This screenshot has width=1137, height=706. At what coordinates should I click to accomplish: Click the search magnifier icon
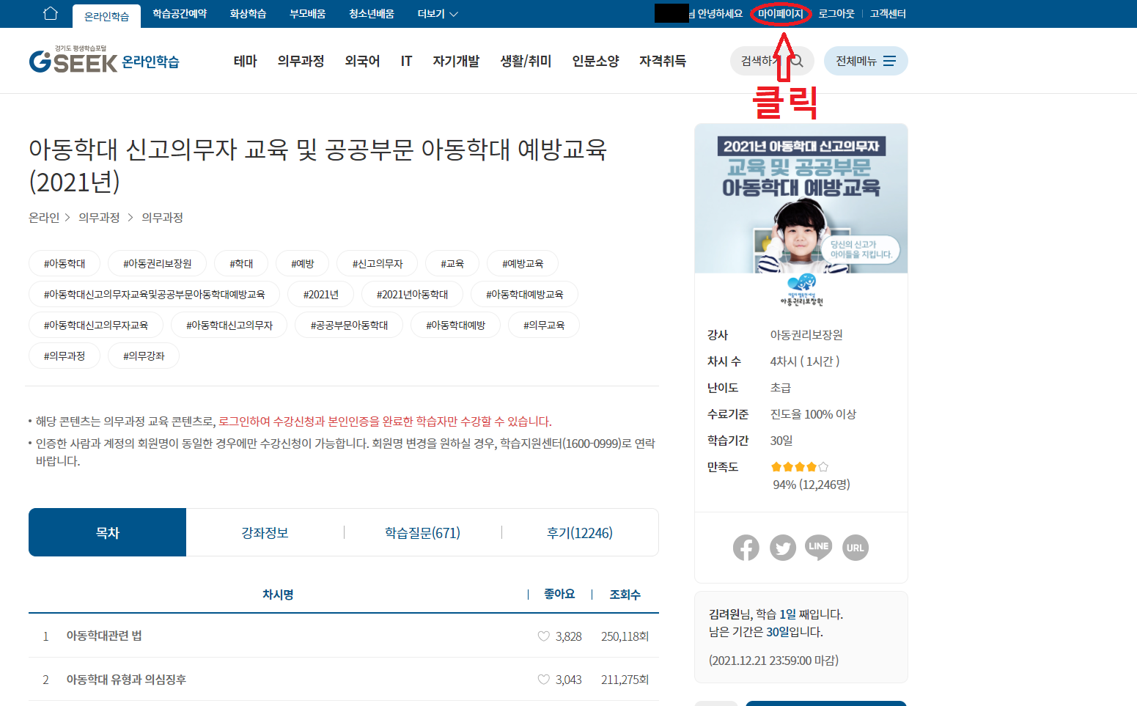(x=800, y=61)
